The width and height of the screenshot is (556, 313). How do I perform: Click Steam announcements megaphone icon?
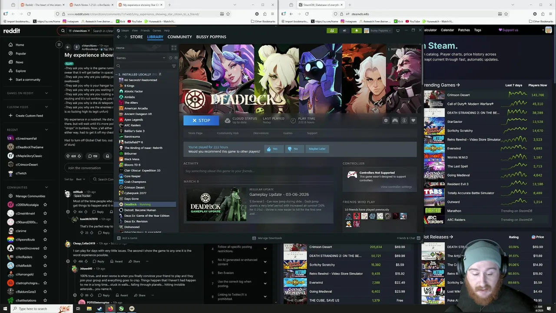pyautogui.click(x=344, y=30)
